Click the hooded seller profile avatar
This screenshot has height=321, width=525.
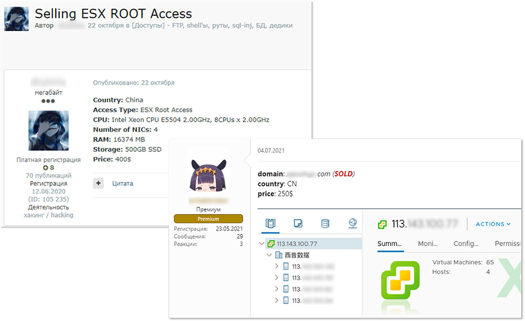click(x=48, y=130)
